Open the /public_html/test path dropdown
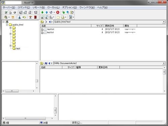168x126 pixels. pos(164,22)
